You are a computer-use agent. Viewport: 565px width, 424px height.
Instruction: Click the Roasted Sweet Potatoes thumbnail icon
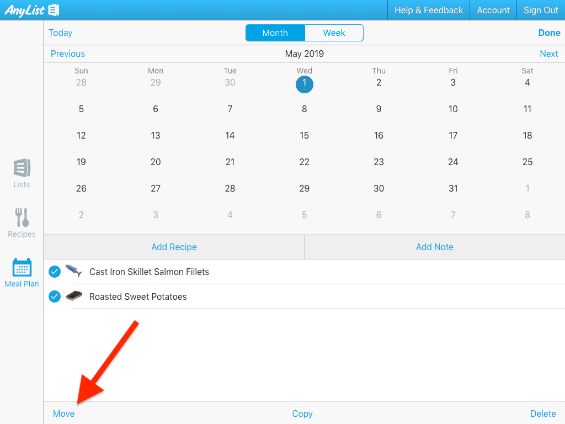pyautogui.click(x=74, y=296)
